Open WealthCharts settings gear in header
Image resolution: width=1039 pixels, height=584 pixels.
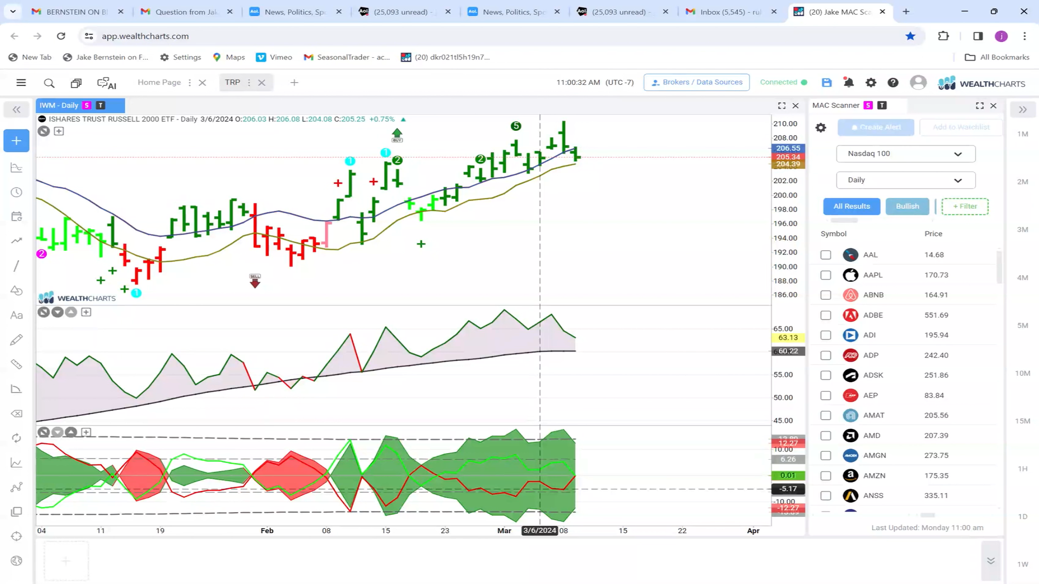(871, 82)
